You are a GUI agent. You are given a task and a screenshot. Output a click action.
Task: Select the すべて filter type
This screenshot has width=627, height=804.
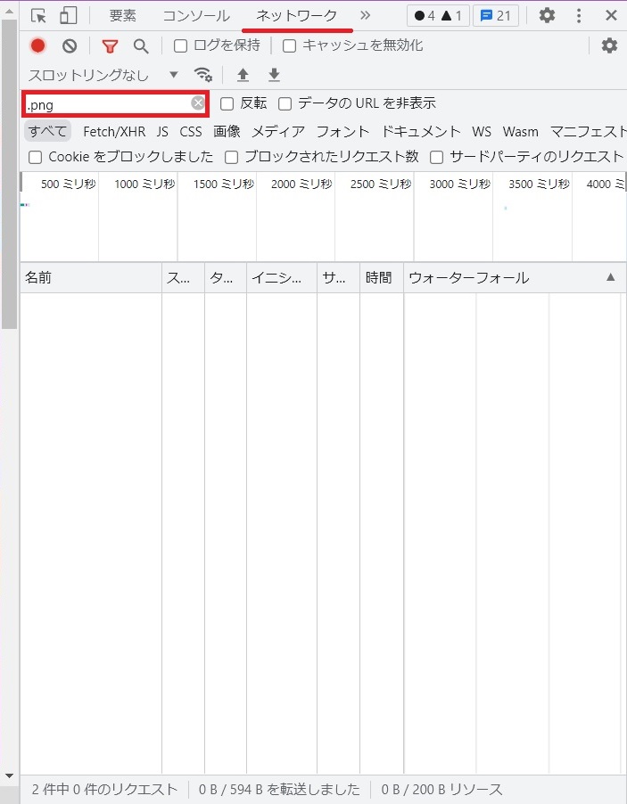(48, 131)
